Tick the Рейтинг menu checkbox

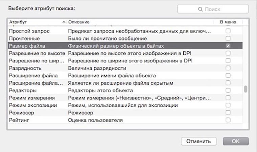point(228,120)
